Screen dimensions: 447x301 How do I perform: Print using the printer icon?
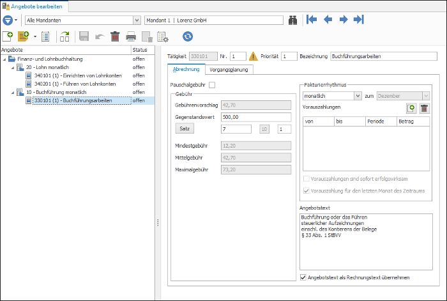(131, 36)
